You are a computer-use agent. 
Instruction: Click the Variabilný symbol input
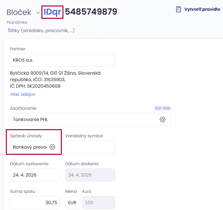tap(90, 147)
